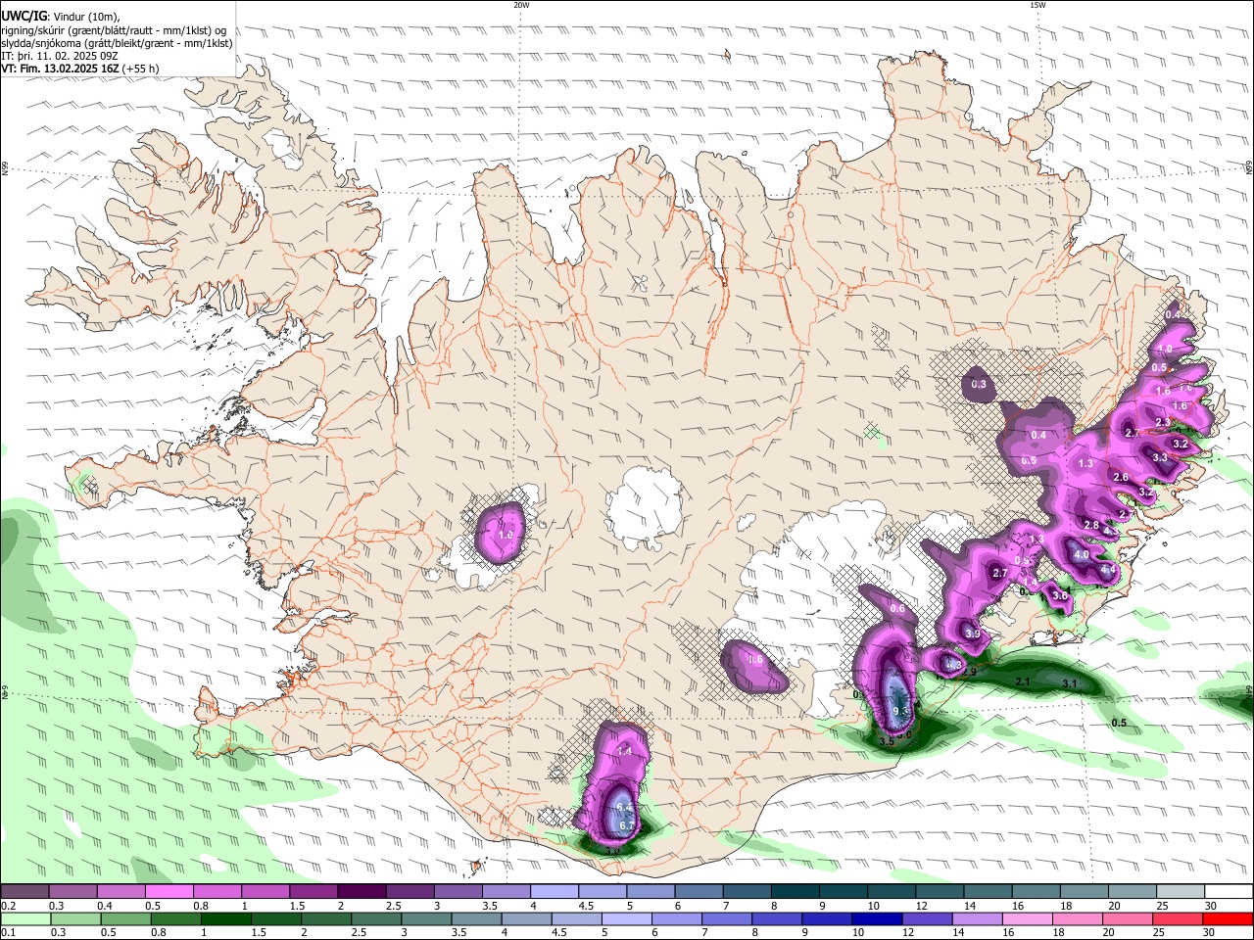1254x940 pixels.
Task: Click the UWC/IG title text
Action: pos(24,17)
